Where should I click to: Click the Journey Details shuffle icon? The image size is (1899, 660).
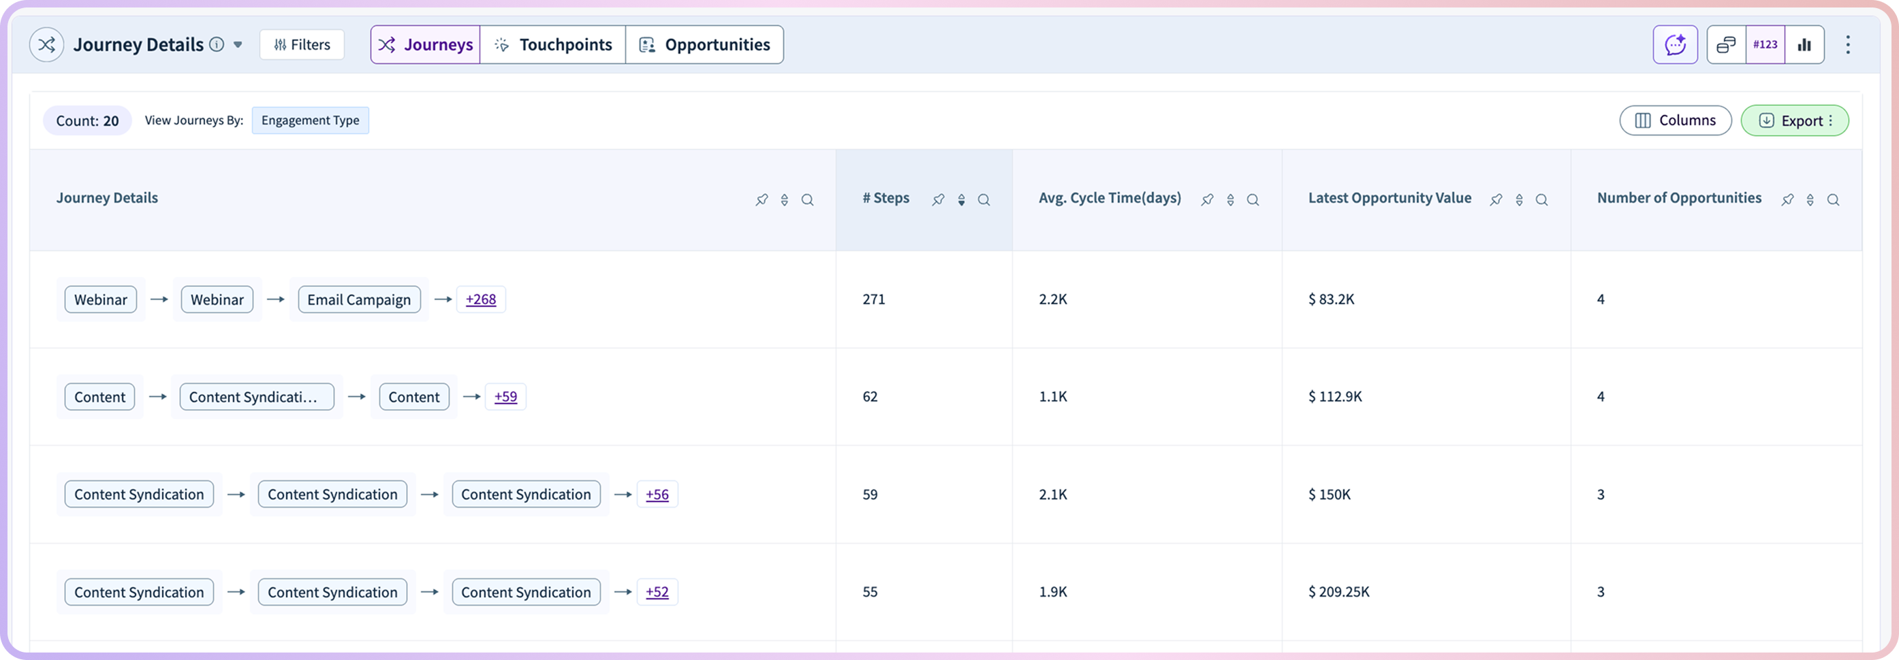click(x=46, y=45)
